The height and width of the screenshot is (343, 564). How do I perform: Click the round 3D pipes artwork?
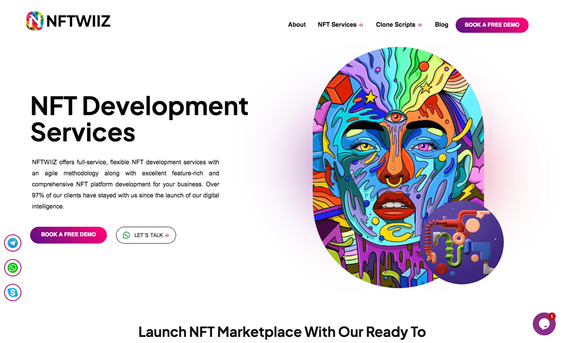[461, 243]
